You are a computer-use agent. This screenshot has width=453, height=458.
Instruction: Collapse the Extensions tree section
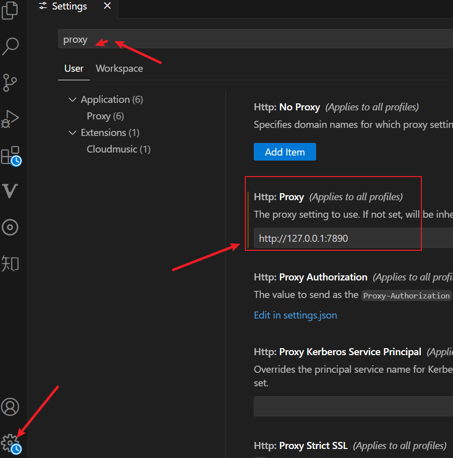click(73, 133)
